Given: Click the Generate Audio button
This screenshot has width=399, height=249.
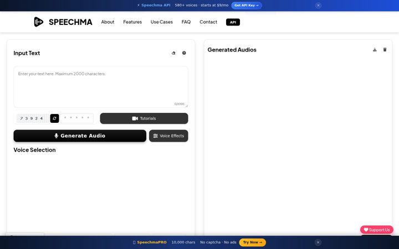Looking at the screenshot, I should tap(80, 136).
